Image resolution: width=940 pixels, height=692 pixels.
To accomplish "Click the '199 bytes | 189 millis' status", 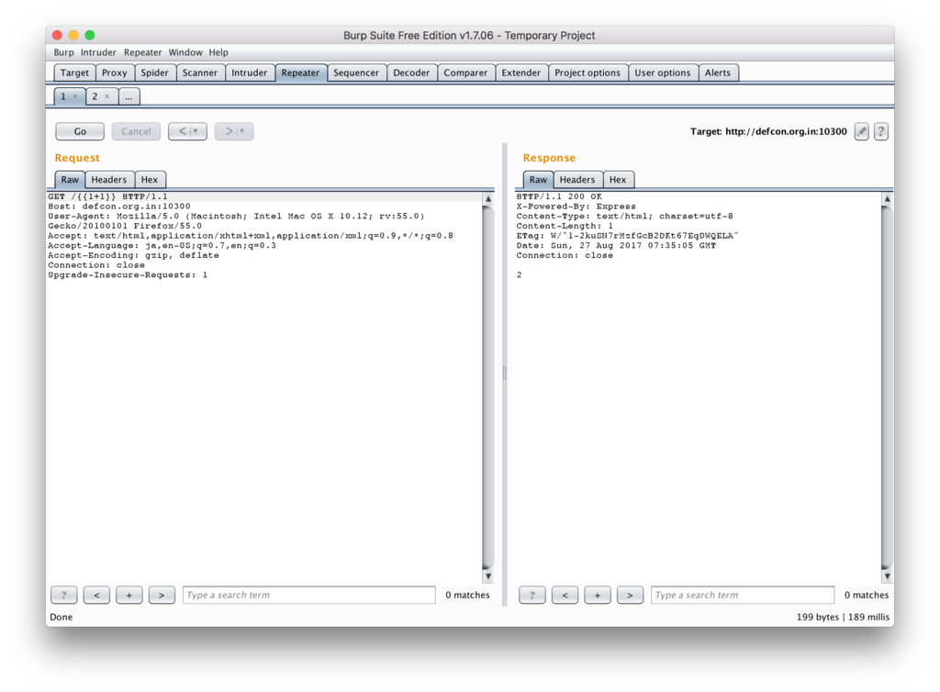I will (843, 617).
